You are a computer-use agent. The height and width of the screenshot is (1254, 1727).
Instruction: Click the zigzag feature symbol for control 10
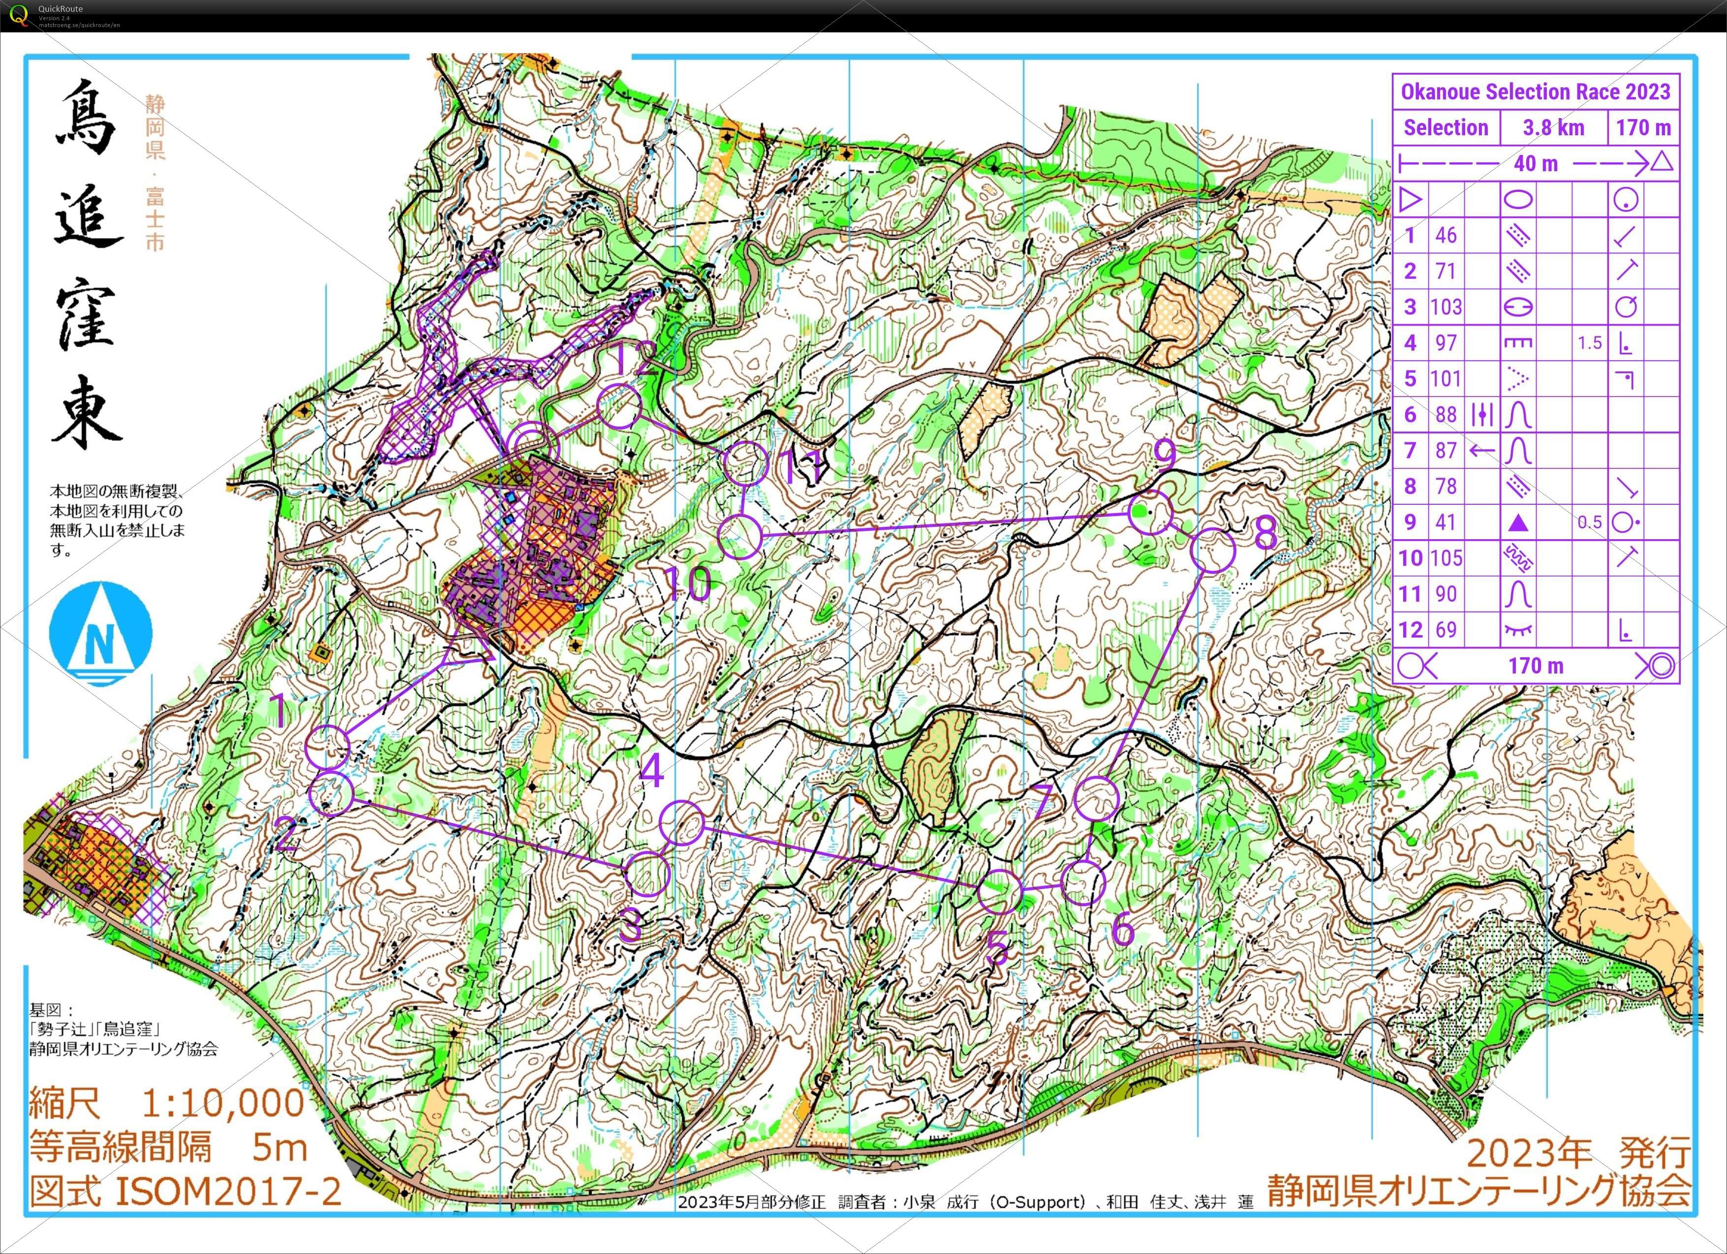(1518, 558)
